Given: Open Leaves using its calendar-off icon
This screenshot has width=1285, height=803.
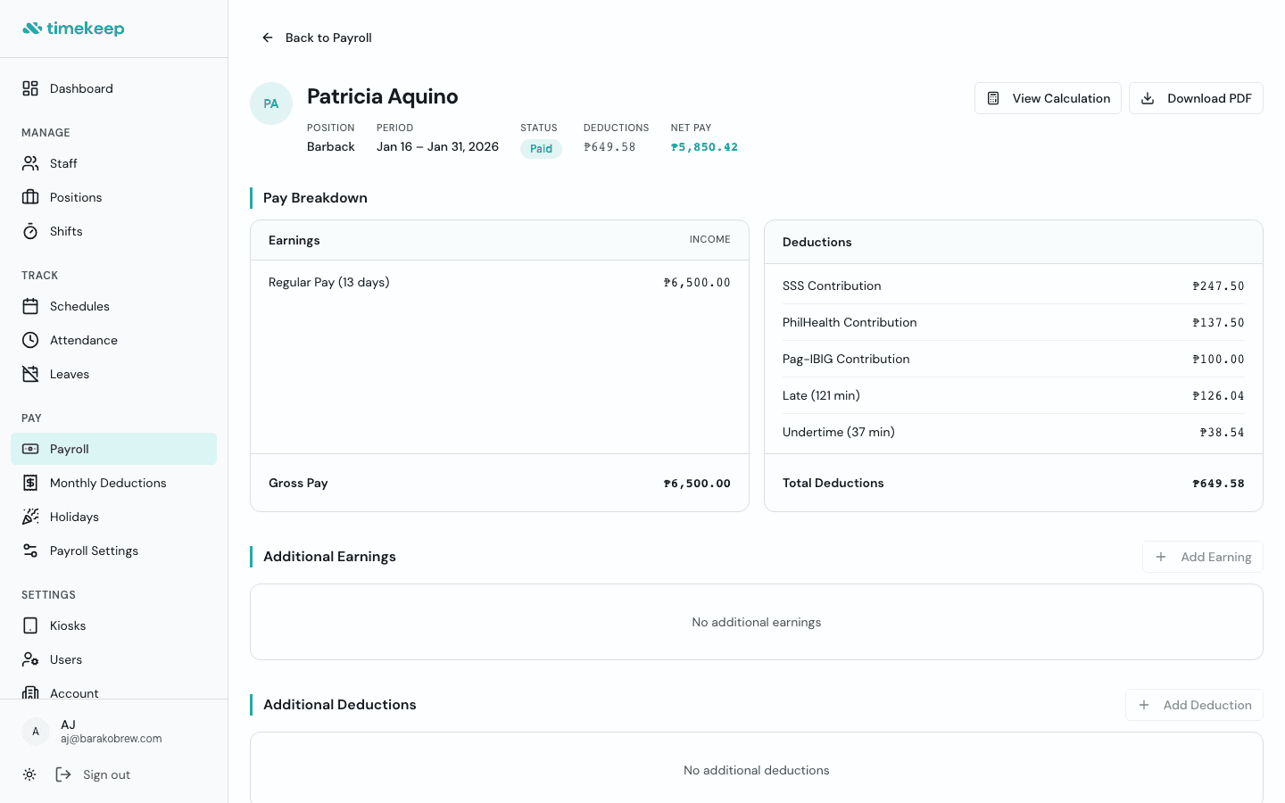Looking at the screenshot, I should coord(29,374).
